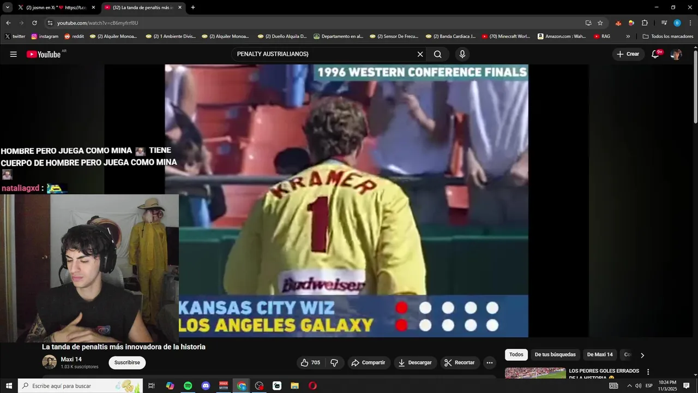This screenshot has height=393, width=698.
Task: Open the Maxi 14 channel name link
Action: [x=71, y=359]
